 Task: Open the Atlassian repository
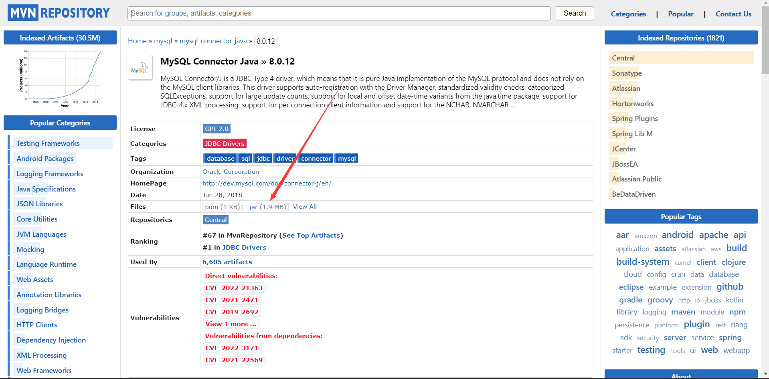[x=626, y=89]
